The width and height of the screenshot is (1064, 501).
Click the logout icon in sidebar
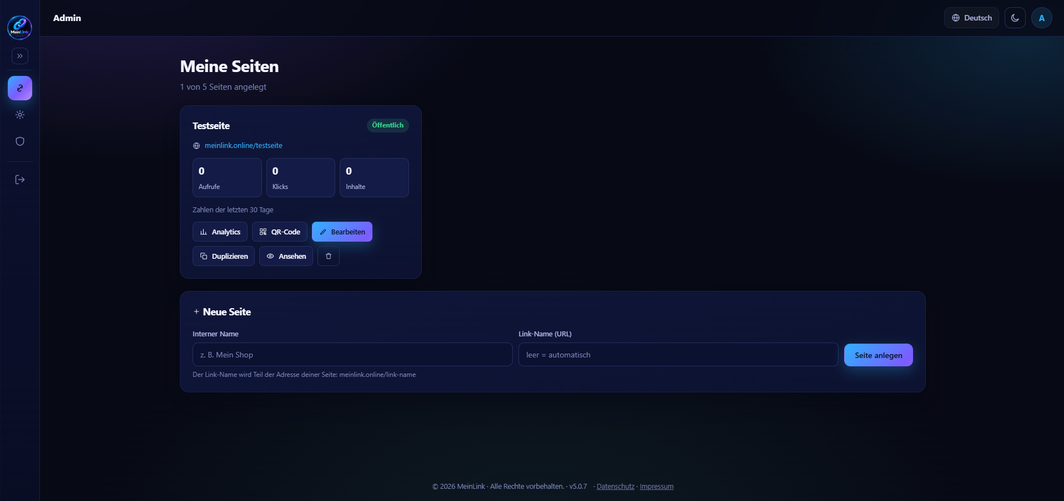(20, 180)
